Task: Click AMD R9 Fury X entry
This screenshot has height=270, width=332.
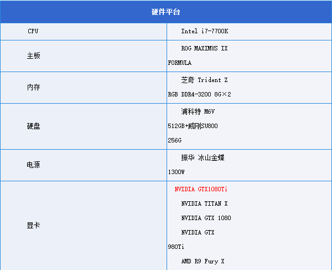Action: (x=203, y=261)
